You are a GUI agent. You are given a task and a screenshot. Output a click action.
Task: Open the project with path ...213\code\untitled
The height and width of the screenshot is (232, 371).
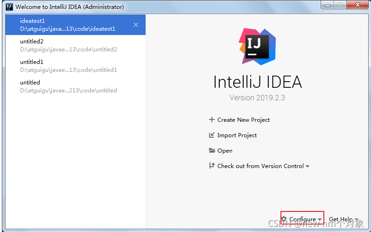pos(76,86)
